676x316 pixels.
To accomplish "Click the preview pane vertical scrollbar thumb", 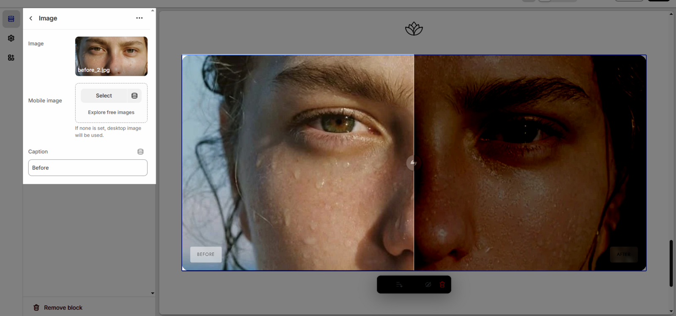I will [671, 263].
